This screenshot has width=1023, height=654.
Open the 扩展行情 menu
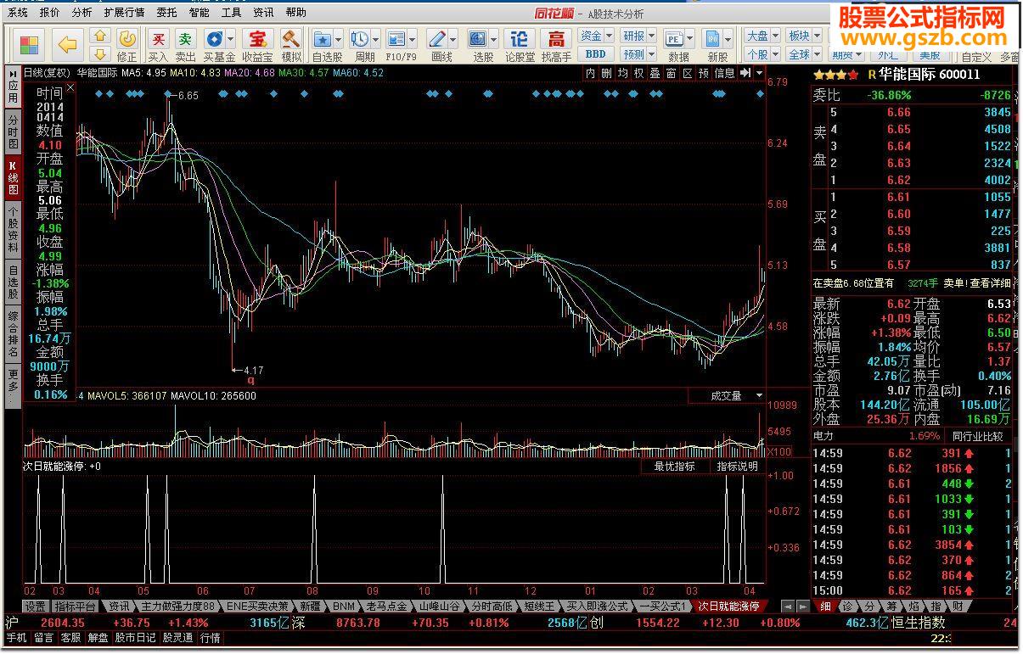coord(124,13)
